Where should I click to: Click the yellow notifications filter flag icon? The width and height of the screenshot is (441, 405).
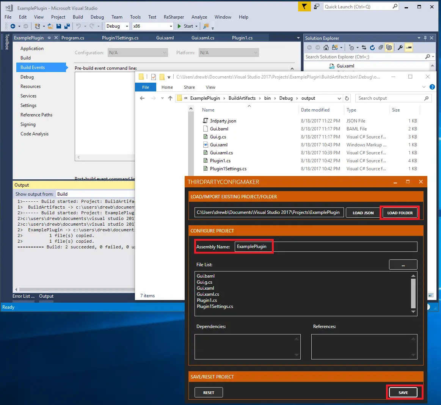click(x=304, y=6)
